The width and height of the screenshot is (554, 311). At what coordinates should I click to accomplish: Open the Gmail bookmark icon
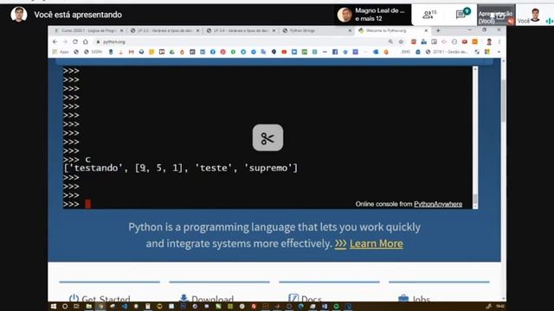click(x=131, y=52)
